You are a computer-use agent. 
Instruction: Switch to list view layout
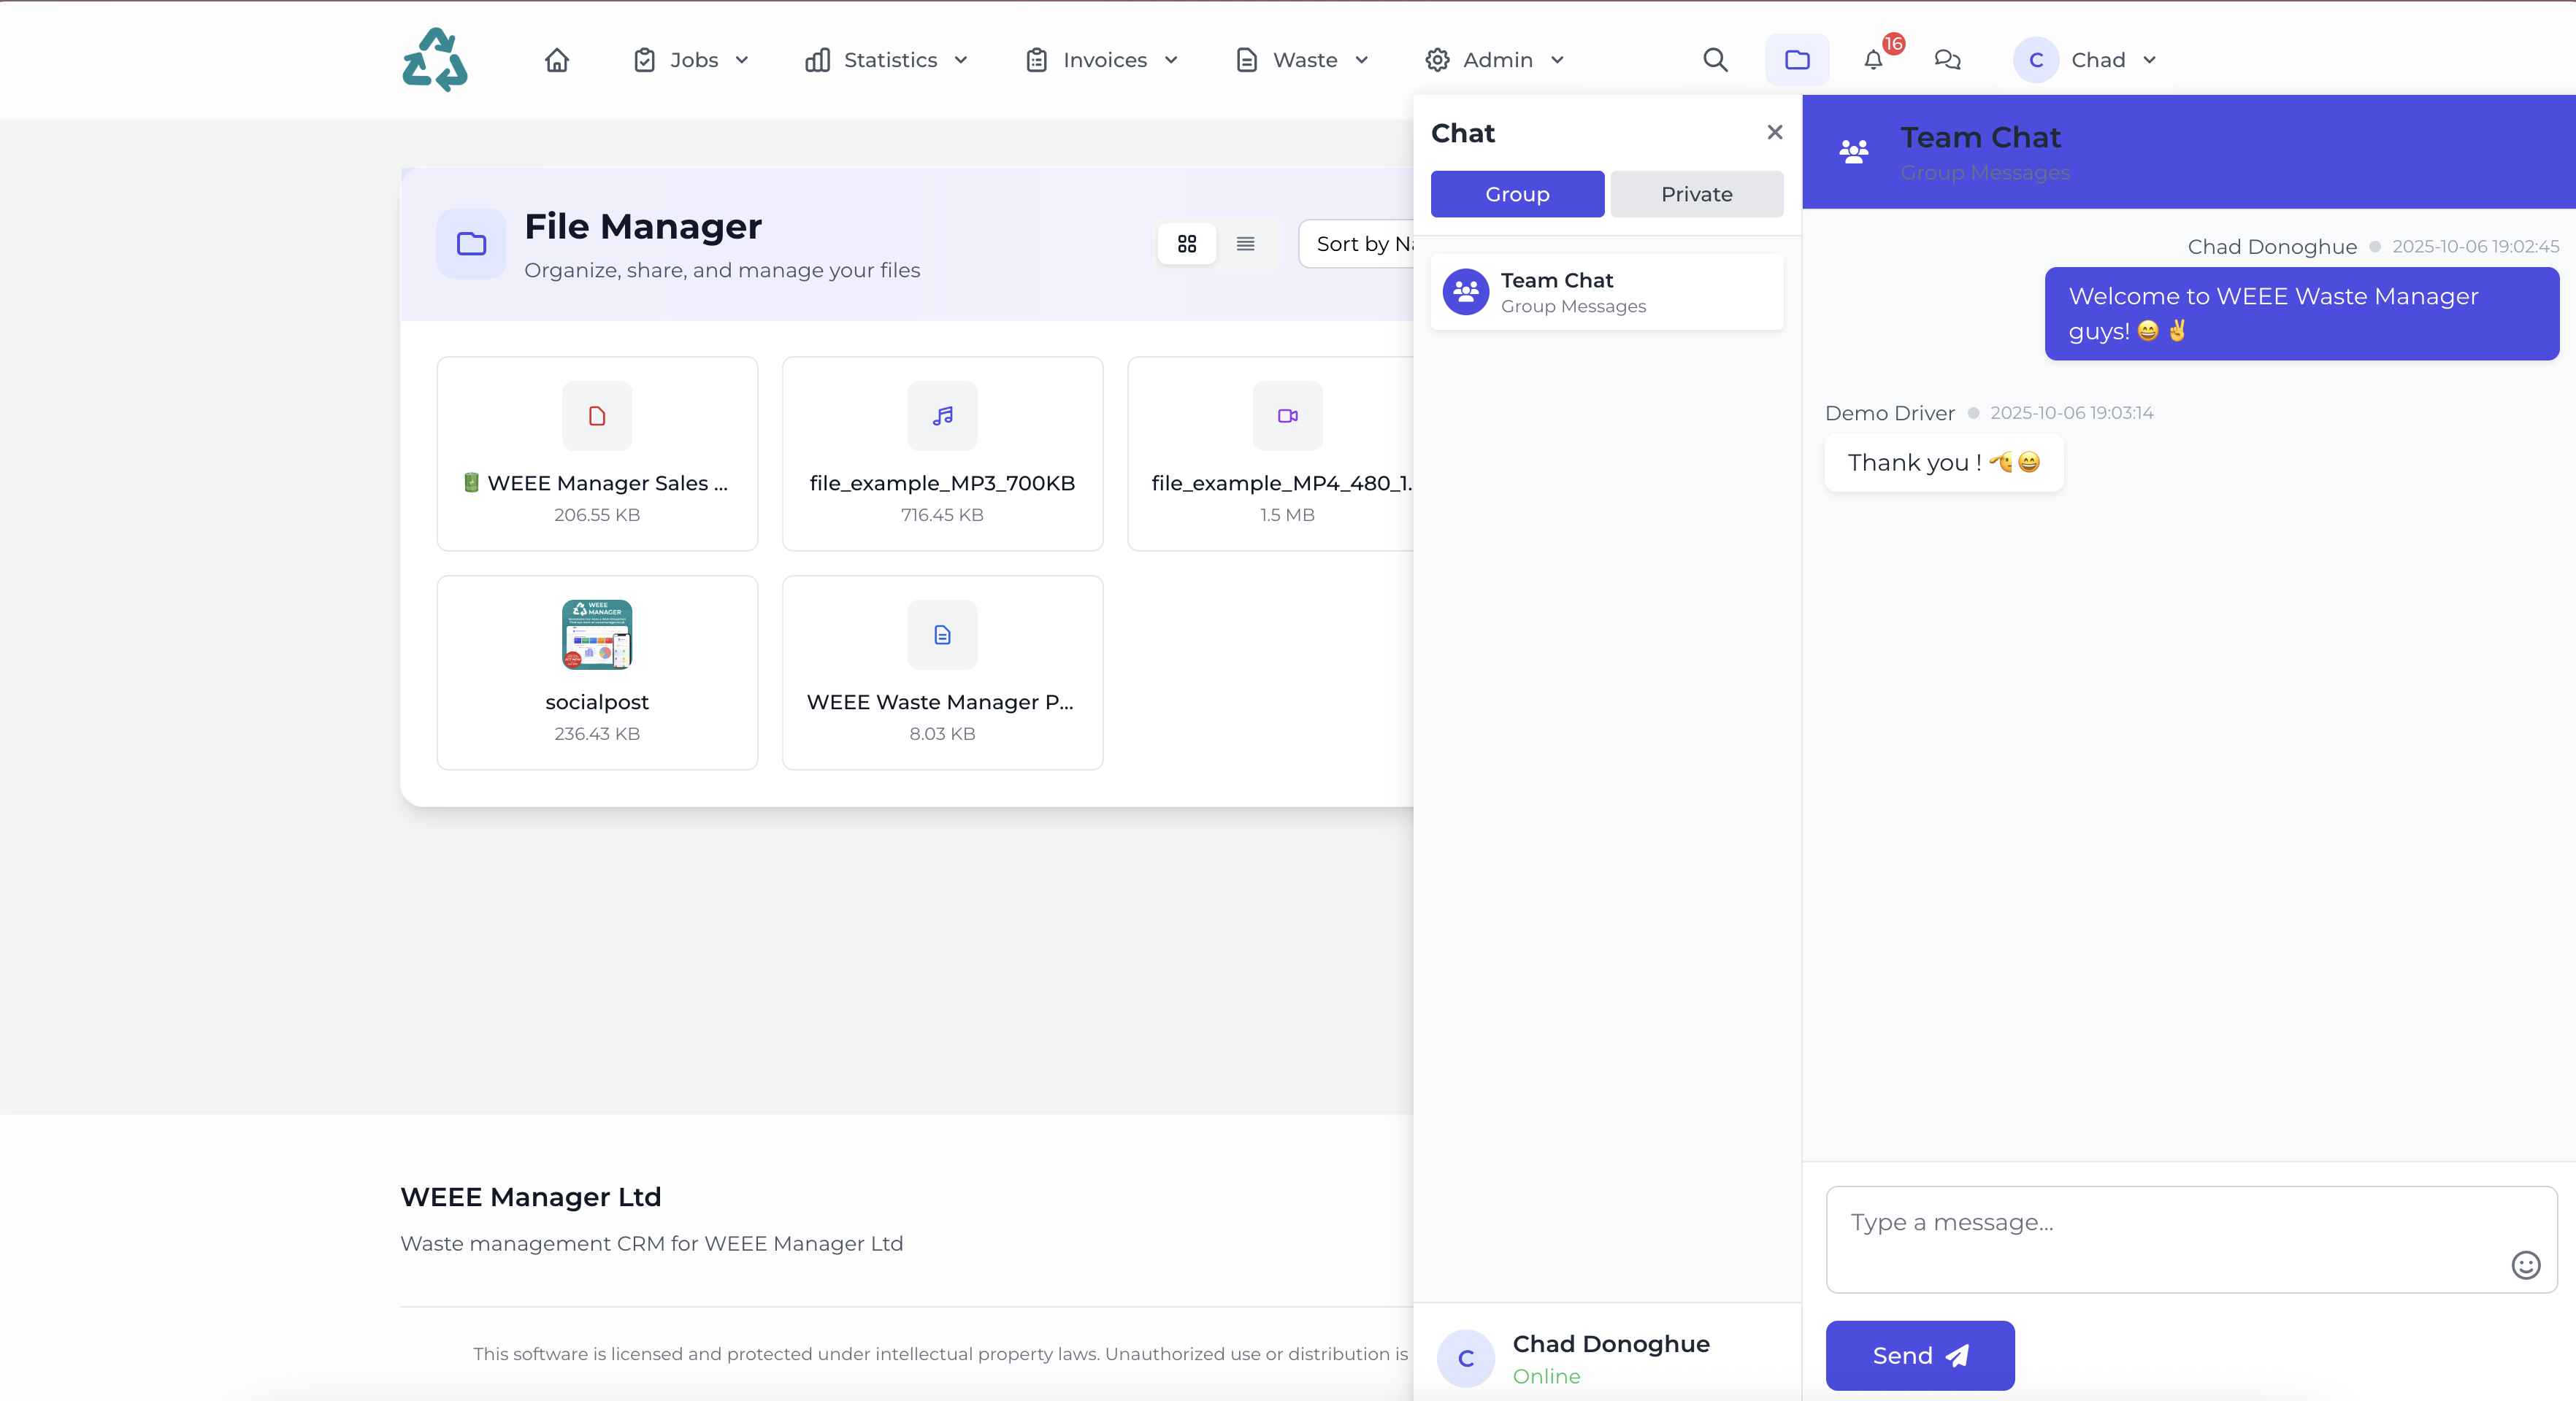pos(1245,244)
